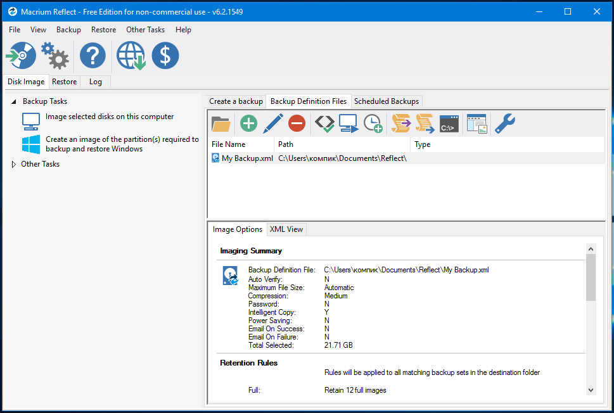
Task: Maximize the Macrium Reflect window
Action: pyautogui.click(x=568, y=11)
